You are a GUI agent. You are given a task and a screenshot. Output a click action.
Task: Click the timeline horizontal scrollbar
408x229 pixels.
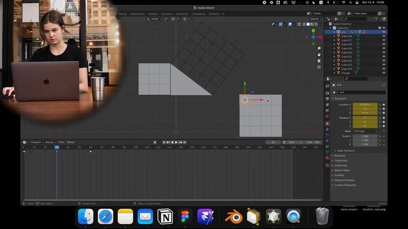coord(171,200)
